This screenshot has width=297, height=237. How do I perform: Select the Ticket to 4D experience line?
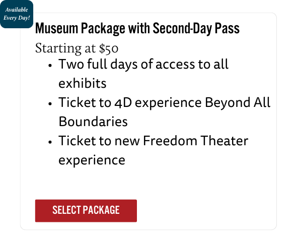click(165, 103)
